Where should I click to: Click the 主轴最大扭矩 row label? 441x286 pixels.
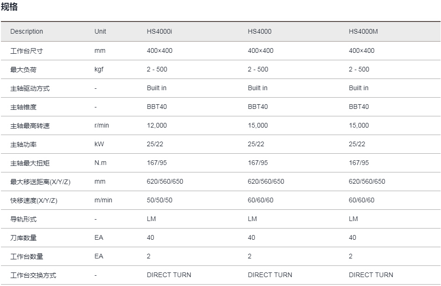click(x=30, y=163)
